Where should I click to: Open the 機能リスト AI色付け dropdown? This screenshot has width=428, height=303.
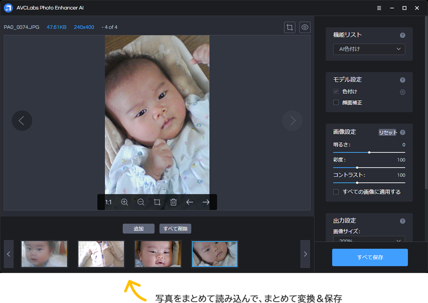[x=369, y=49]
